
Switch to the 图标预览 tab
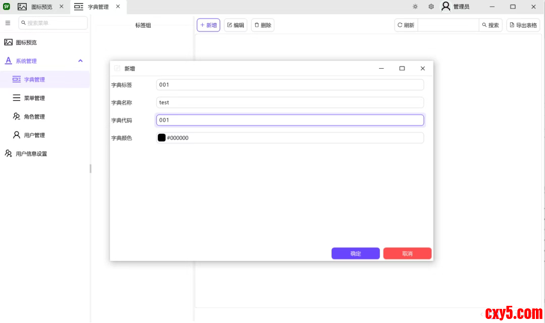point(41,7)
